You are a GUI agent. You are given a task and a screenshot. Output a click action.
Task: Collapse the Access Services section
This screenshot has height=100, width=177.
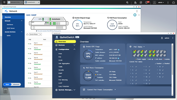pyautogui.click(x=22, y=32)
